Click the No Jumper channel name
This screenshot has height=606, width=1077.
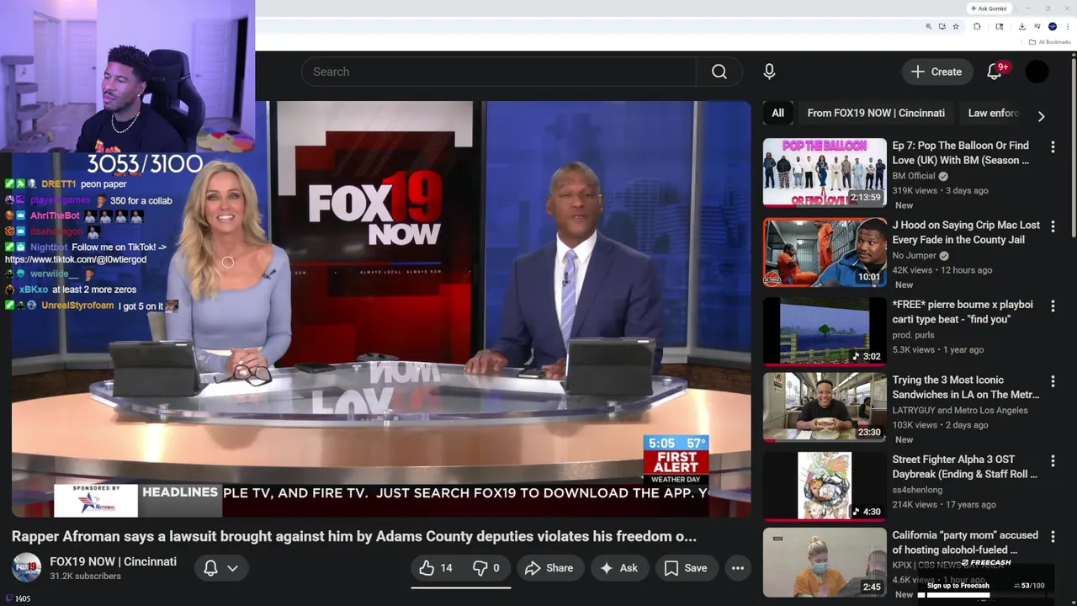915,256
